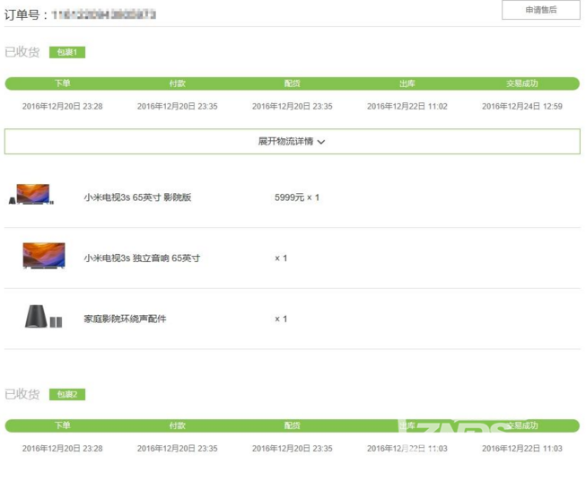Click the 5999元 × 1 price text

pos(297,197)
